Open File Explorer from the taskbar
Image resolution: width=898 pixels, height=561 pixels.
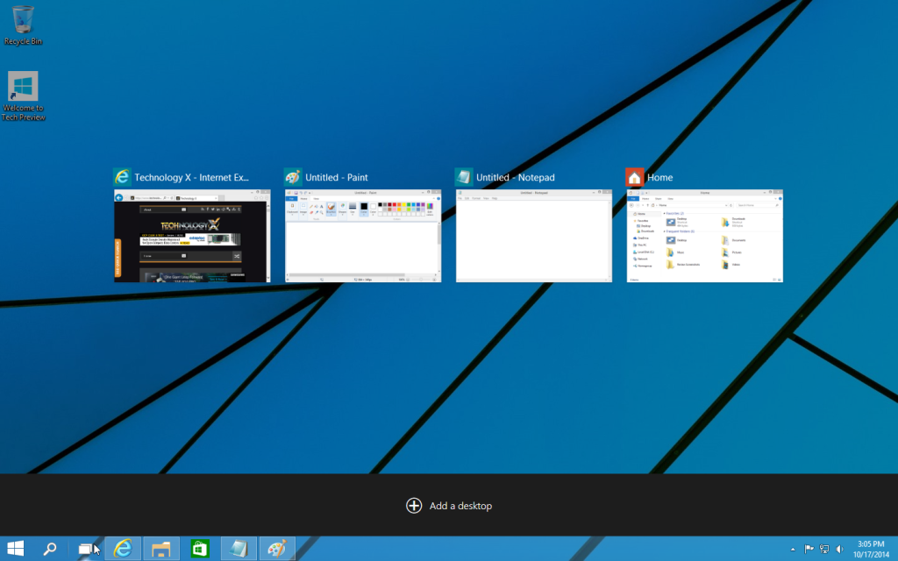(161, 549)
